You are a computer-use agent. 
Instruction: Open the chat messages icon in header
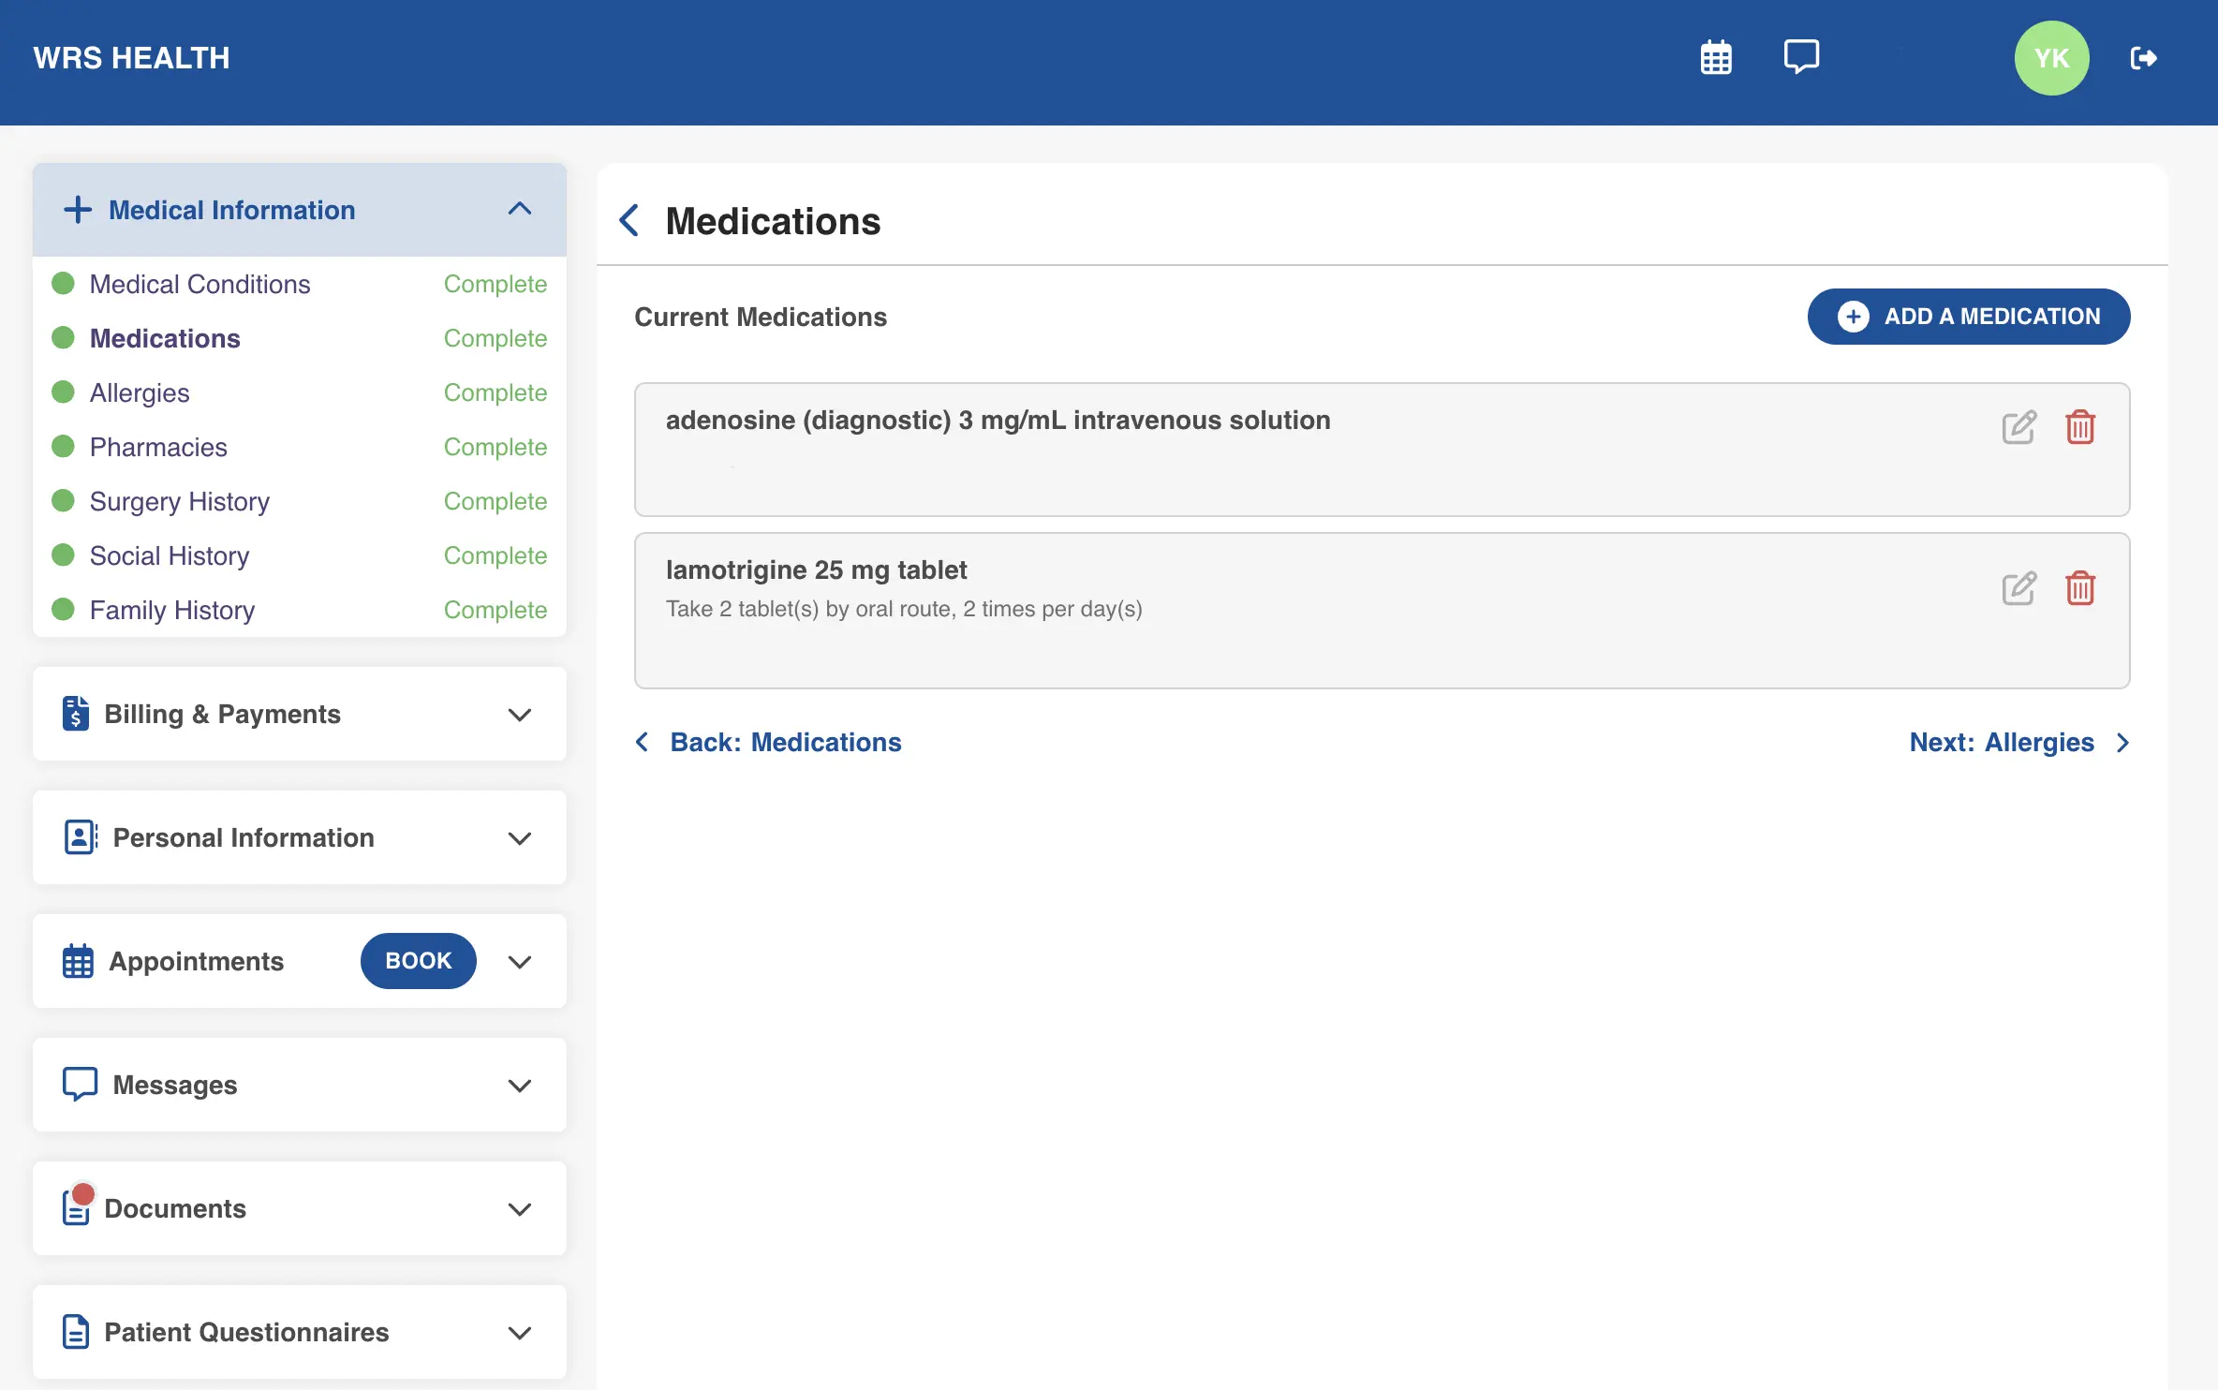click(x=1801, y=57)
